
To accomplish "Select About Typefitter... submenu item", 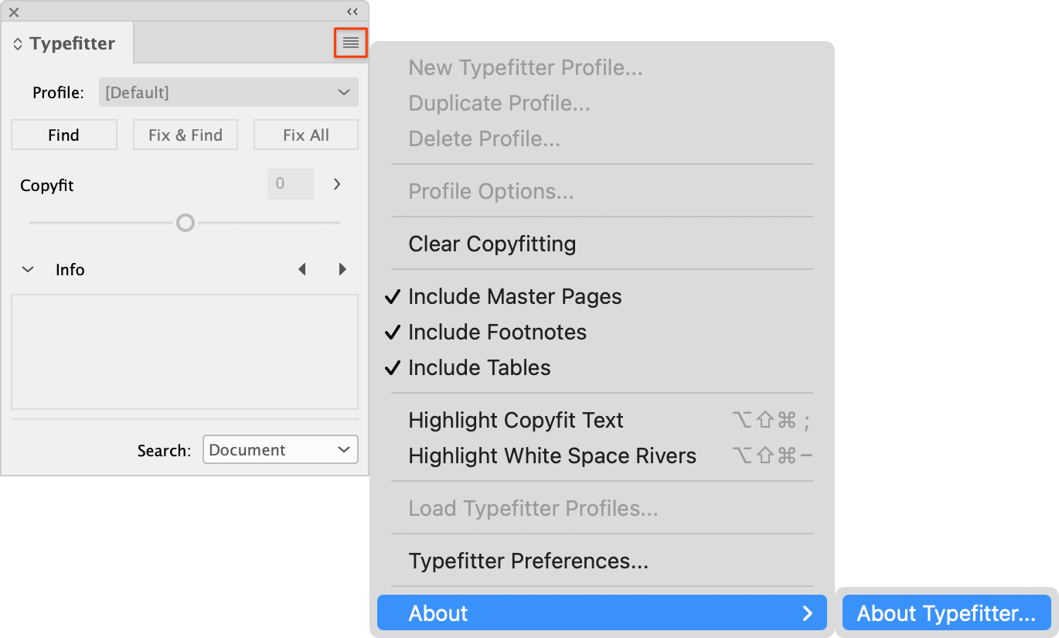I will coord(946,613).
